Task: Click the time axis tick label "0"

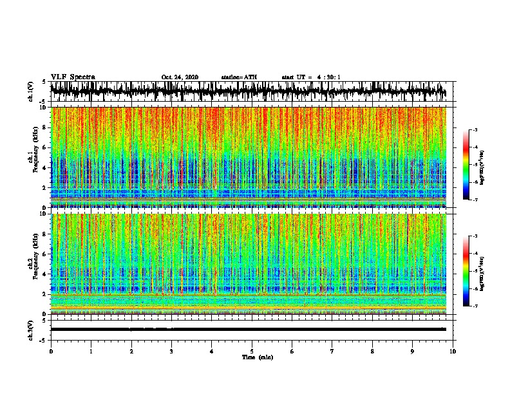Action: click(51, 352)
